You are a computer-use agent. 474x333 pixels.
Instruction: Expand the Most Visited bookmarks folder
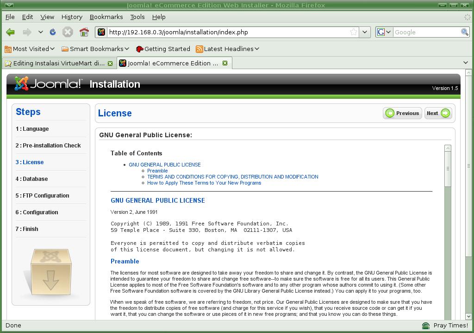pyautogui.click(x=30, y=49)
